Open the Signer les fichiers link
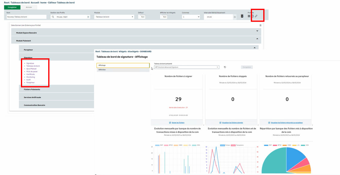Screen dimensions: 340x175 pos(178,123)
